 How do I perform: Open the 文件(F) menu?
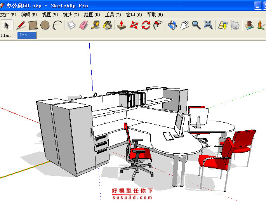click(x=8, y=15)
